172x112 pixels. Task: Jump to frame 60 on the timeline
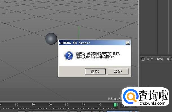[x=67, y=104]
